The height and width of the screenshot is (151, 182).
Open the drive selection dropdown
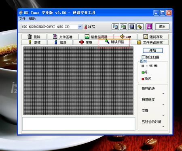coord(80,27)
